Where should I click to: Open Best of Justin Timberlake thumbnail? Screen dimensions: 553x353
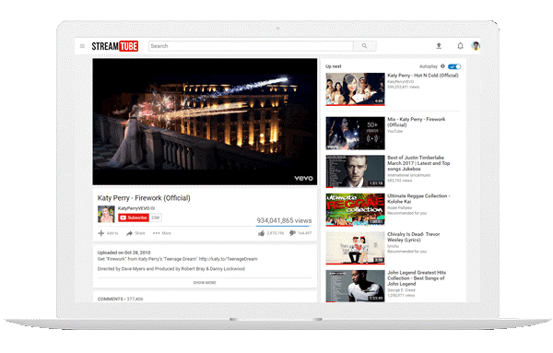click(x=355, y=171)
